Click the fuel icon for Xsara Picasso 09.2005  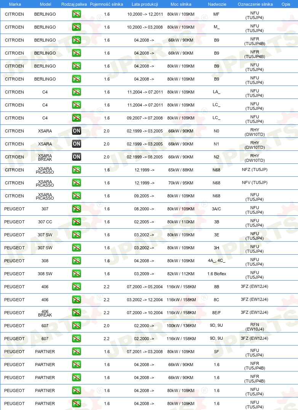77,195
